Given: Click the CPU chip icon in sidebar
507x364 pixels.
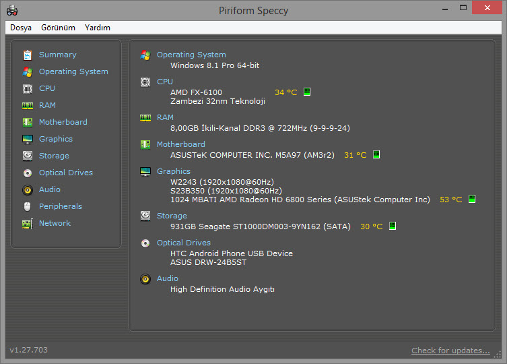Looking at the screenshot, I should [x=28, y=89].
